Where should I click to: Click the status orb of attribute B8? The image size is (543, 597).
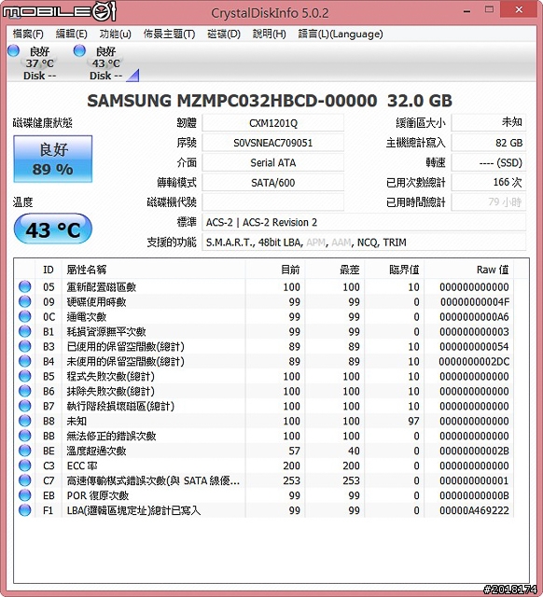point(25,421)
